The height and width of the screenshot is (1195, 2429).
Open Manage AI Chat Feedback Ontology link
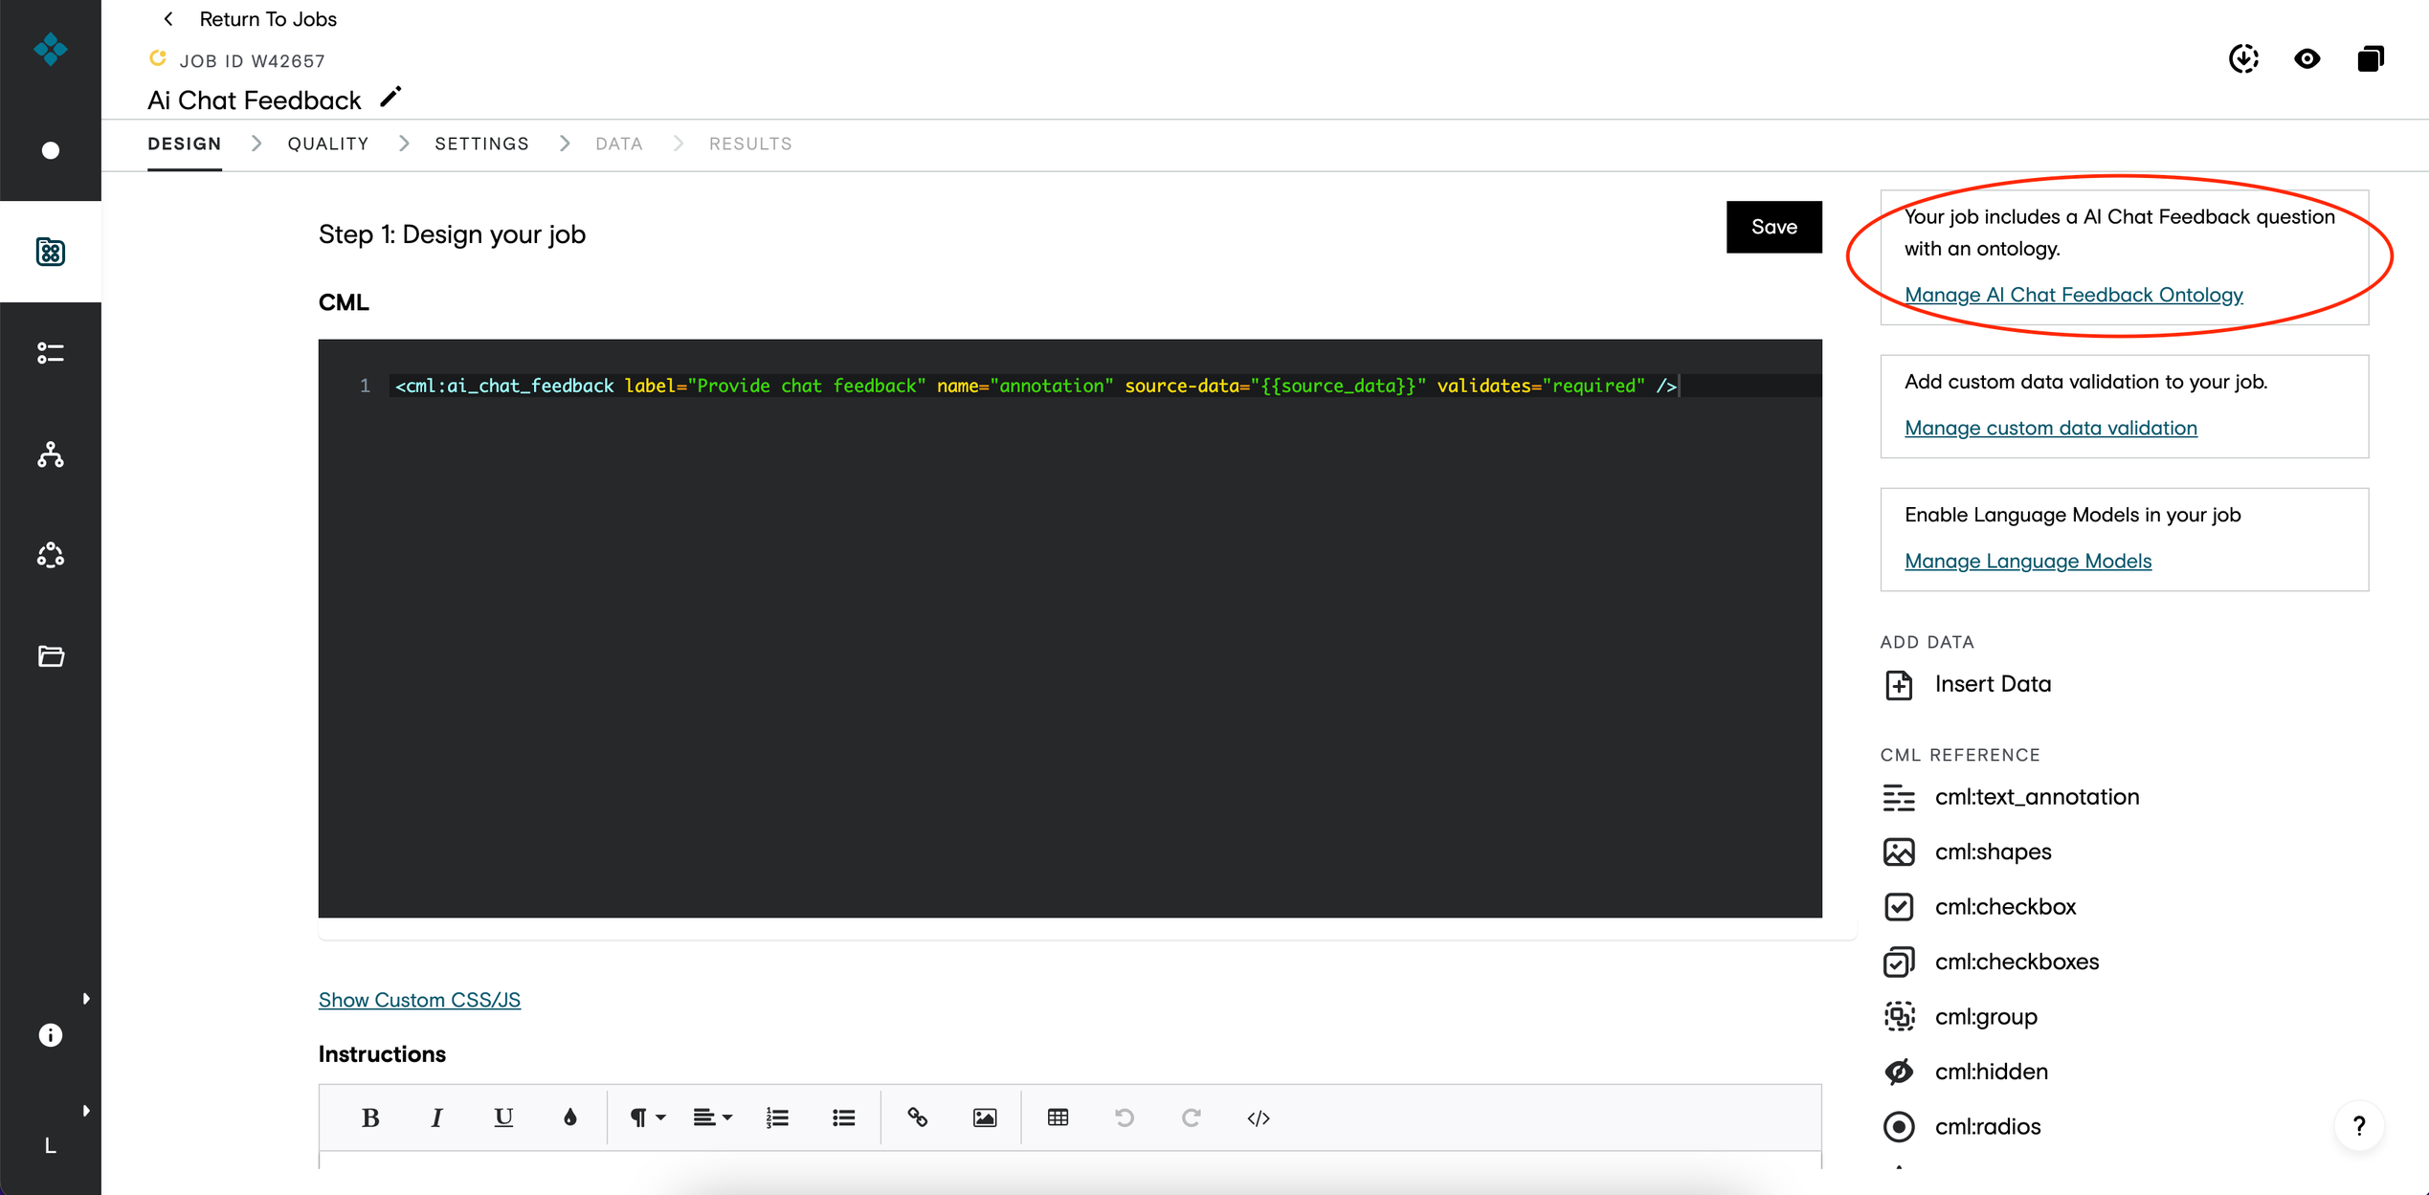[x=2073, y=295]
